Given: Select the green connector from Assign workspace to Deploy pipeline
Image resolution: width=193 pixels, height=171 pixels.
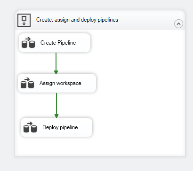Looking at the screenshot, I should 56,105.
